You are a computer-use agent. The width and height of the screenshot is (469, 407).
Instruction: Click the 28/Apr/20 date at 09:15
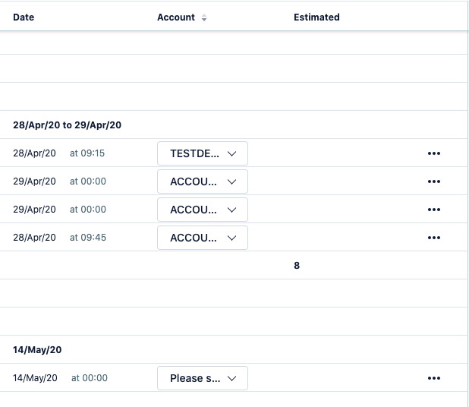34,153
